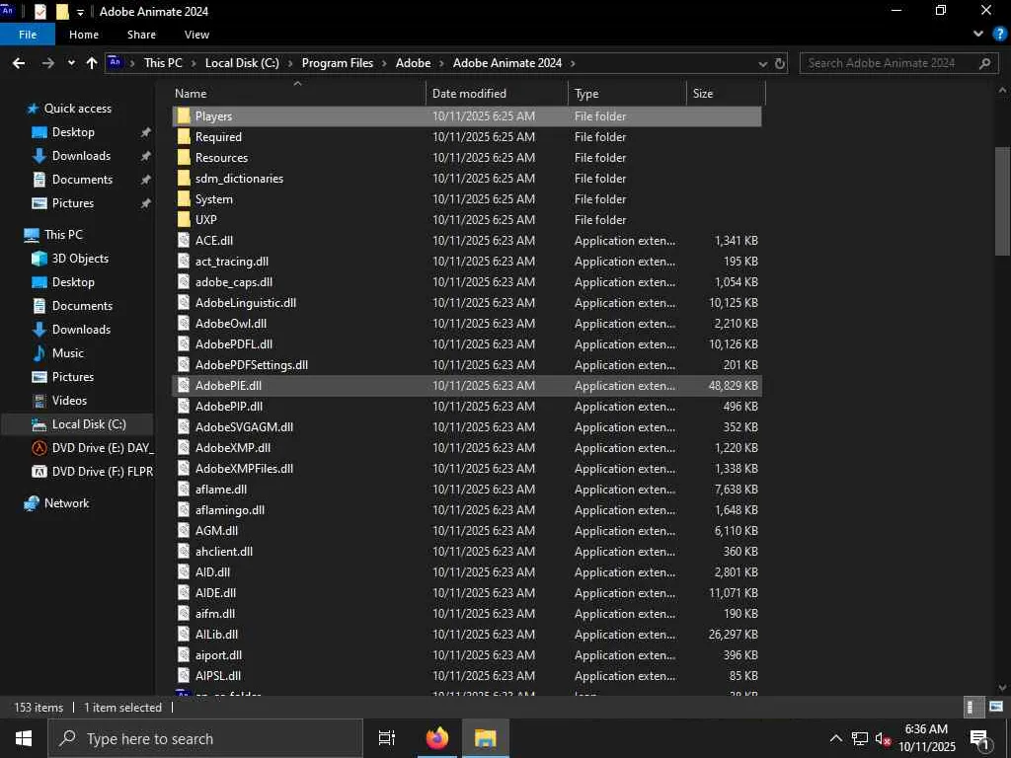This screenshot has width=1011, height=758.
Task: Click This PC in the address breadcrumb
Action: pos(163,63)
